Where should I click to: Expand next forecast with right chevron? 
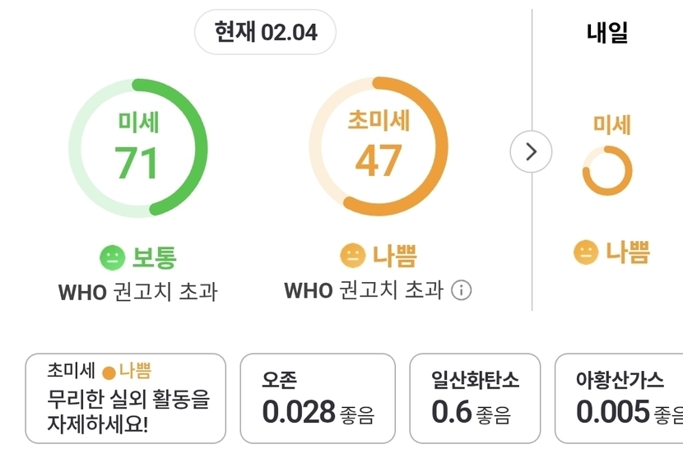pyautogui.click(x=531, y=151)
